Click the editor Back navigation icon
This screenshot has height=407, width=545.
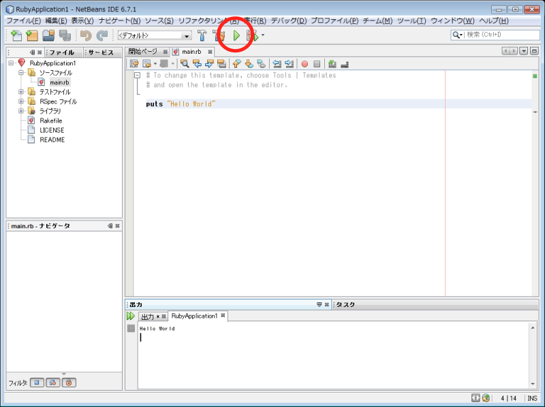(x=146, y=63)
